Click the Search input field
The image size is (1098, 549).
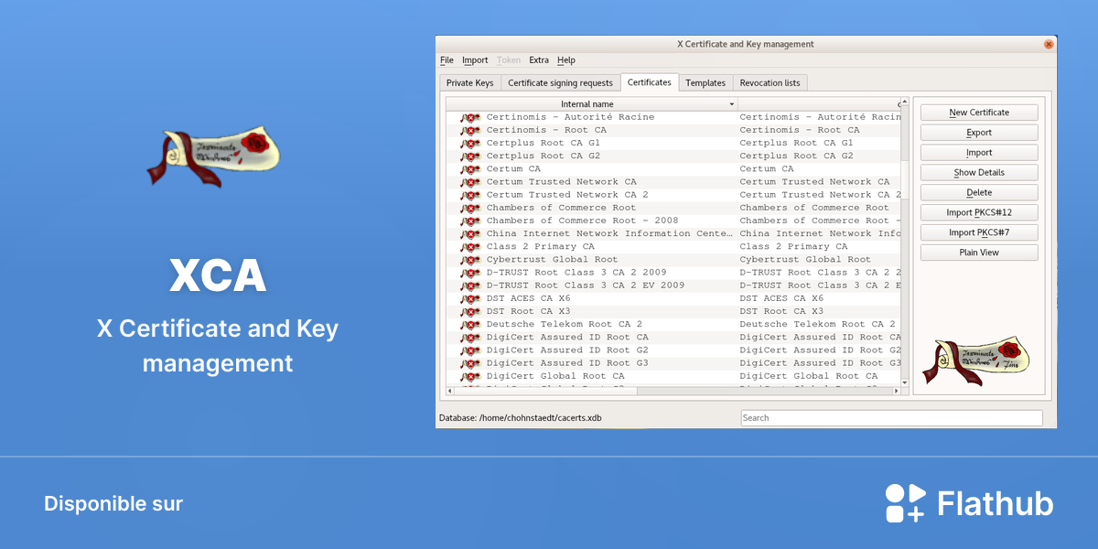coord(891,418)
